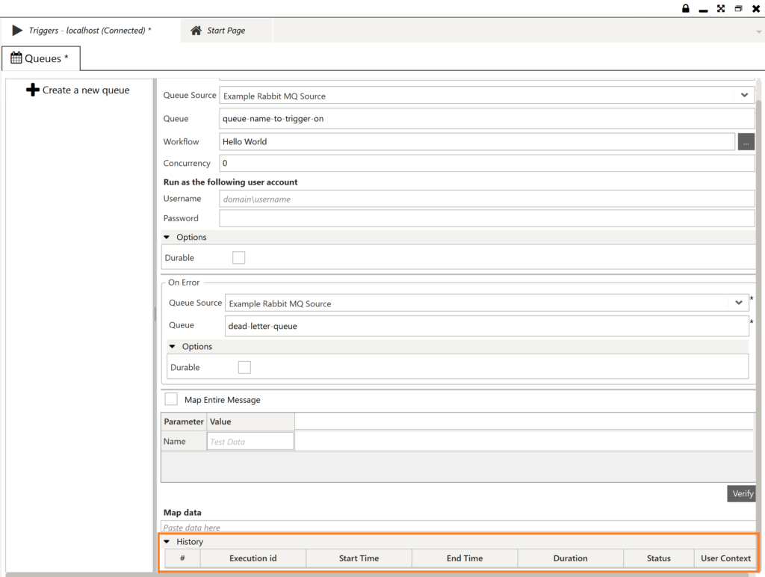Click the play icon on the Triggers tab
765x577 pixels.
(x=16, y=31)
